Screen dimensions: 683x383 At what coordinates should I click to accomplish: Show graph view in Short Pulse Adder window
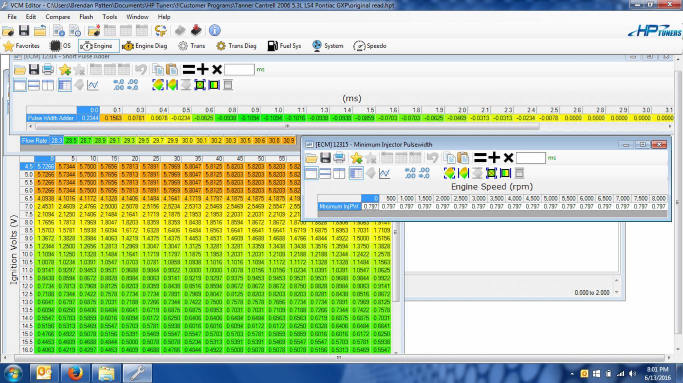[93, 85]
